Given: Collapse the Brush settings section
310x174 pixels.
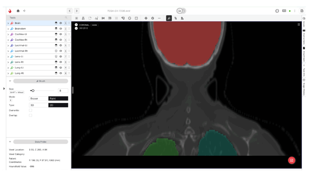Looking at the screenshot, I should point(10,81).
